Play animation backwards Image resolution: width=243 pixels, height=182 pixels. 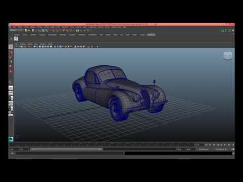point(218,145)
